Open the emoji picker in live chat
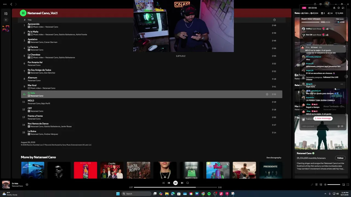 coord(339,126)
